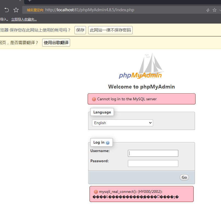
Task: Click the browser undo/back arrow icon
Action: click(x=7, y=10)
